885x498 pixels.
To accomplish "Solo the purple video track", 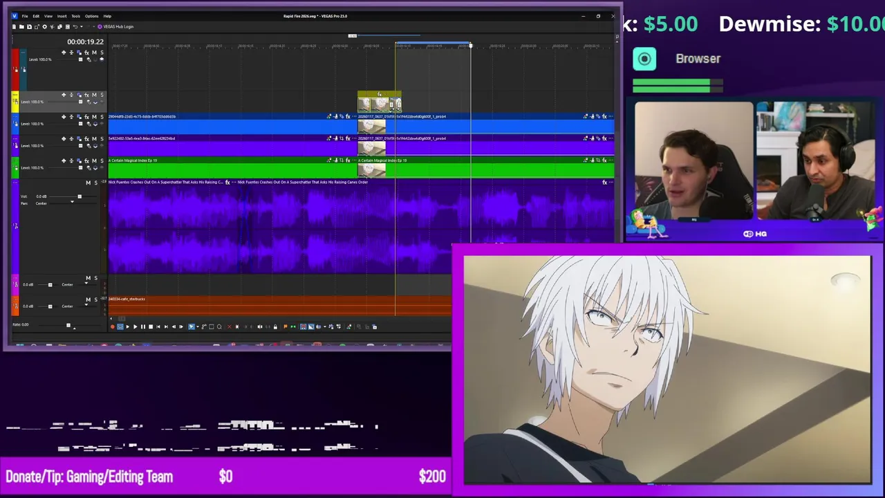I will (102, 138).
